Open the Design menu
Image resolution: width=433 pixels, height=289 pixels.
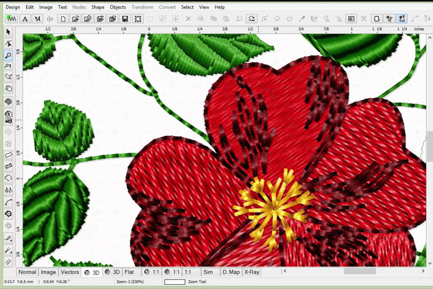point(13,7)
